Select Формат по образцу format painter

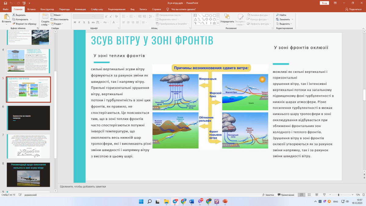24,24
